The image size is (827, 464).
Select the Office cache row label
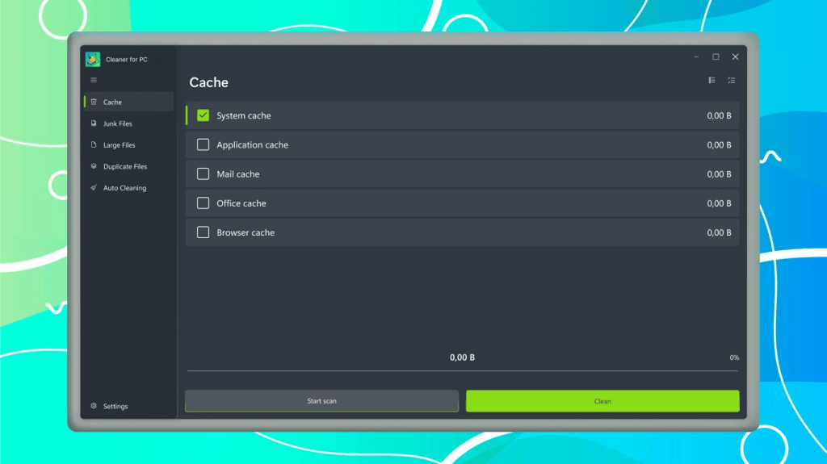tap(241, 203)
